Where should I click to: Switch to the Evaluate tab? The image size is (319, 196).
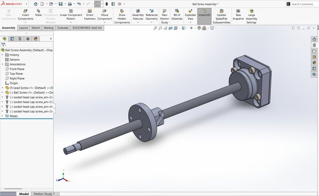tap(63, 28)
